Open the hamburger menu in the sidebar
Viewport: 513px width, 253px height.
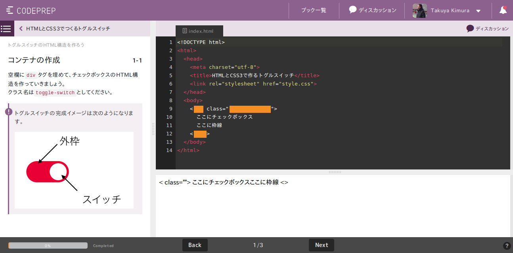(6, 28)
